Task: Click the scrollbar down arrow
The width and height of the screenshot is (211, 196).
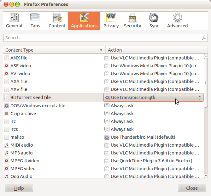Action: (206, 176)
